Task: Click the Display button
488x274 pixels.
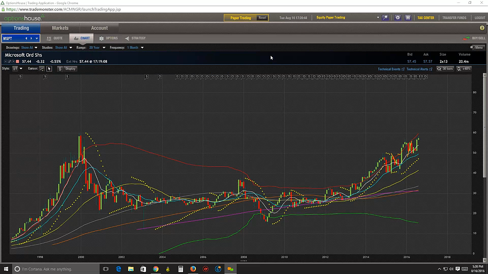Action: coord(70,68)
